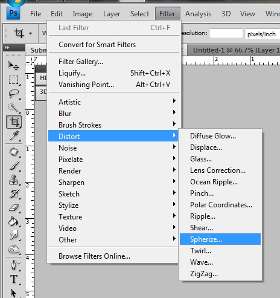
Task: Select the Paint Bucket tool
Action: tap(13, 221)
